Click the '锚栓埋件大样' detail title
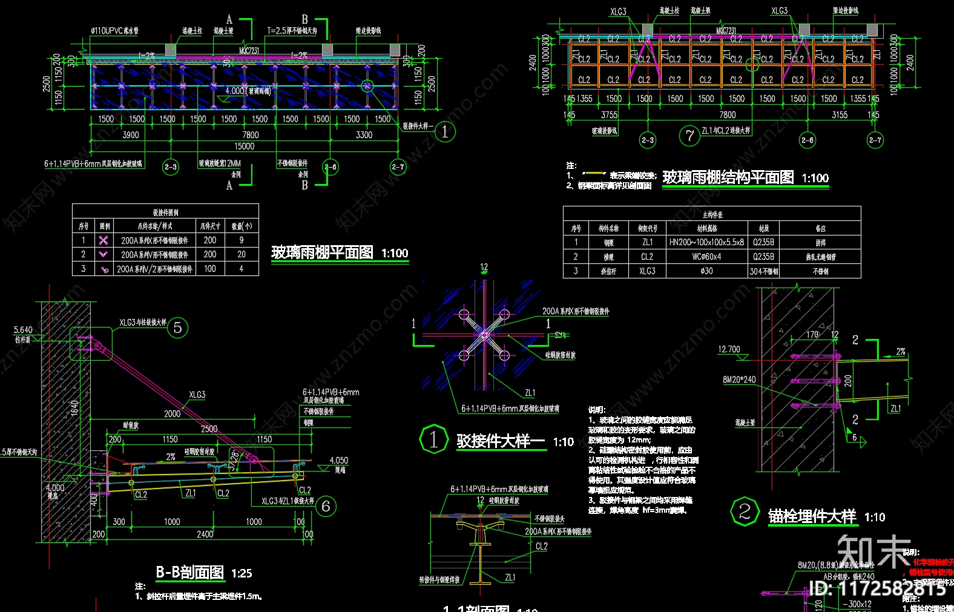Viewport: 954px width, 612px height. coord(812,516)
